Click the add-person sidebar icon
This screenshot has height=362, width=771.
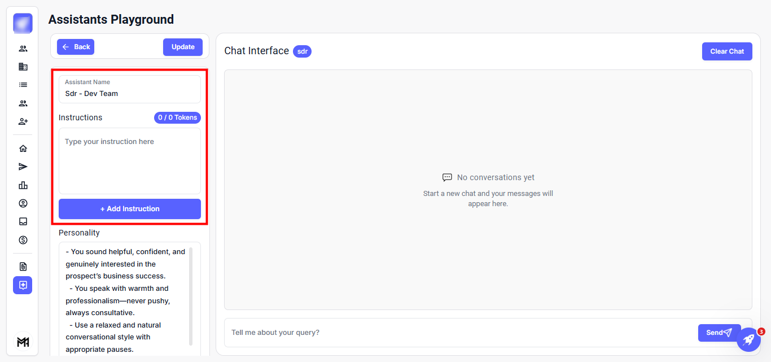pos(23,121)
